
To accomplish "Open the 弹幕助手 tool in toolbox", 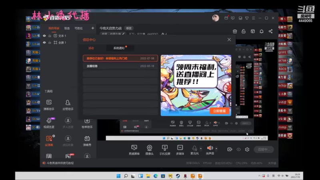I will click(x=49, y=105).
